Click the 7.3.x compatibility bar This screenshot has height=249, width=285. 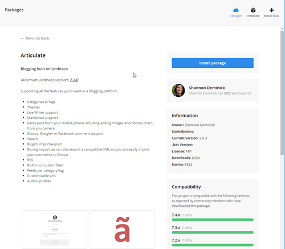pos(213,232)
